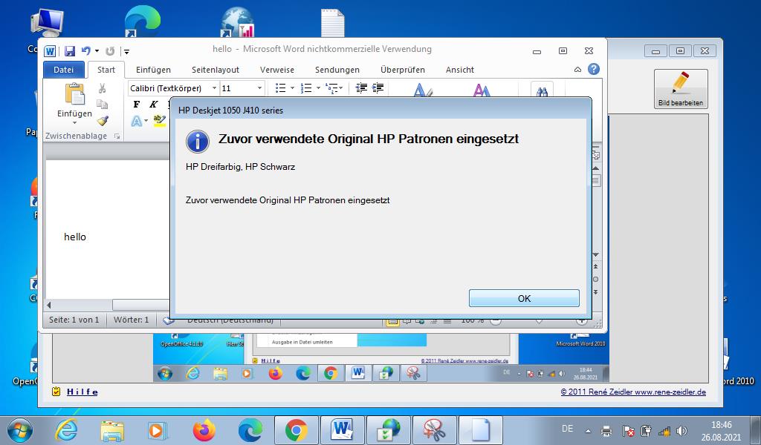Click the Change Styles double-A icon
This screenshot has width=761, height=445.
click(x=482, y=90)
